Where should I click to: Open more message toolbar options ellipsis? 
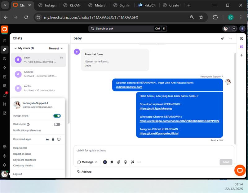click(x=139, y=162)
